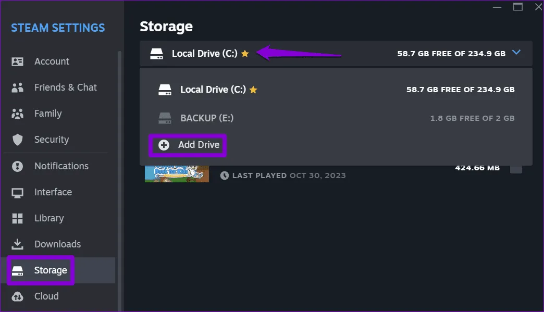This screenshot has width=544, height=312.
Task: Select the Notifications bell icon
Action: click(x=18, y=166)
